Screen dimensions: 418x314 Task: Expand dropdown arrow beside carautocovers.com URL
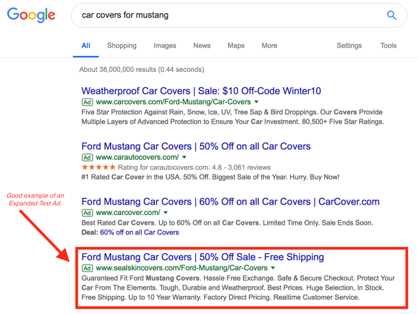[184, 157]
